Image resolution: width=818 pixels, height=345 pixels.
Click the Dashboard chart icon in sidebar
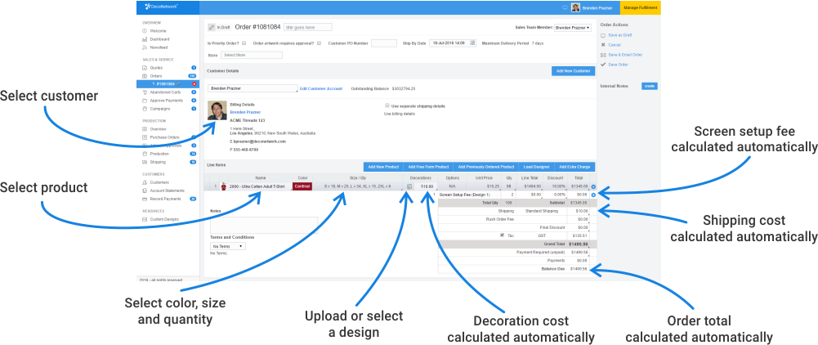pos(145,38)
